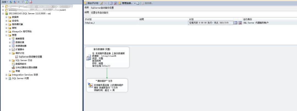Select the 备份数据库(完整) task box

pos(107,57)
